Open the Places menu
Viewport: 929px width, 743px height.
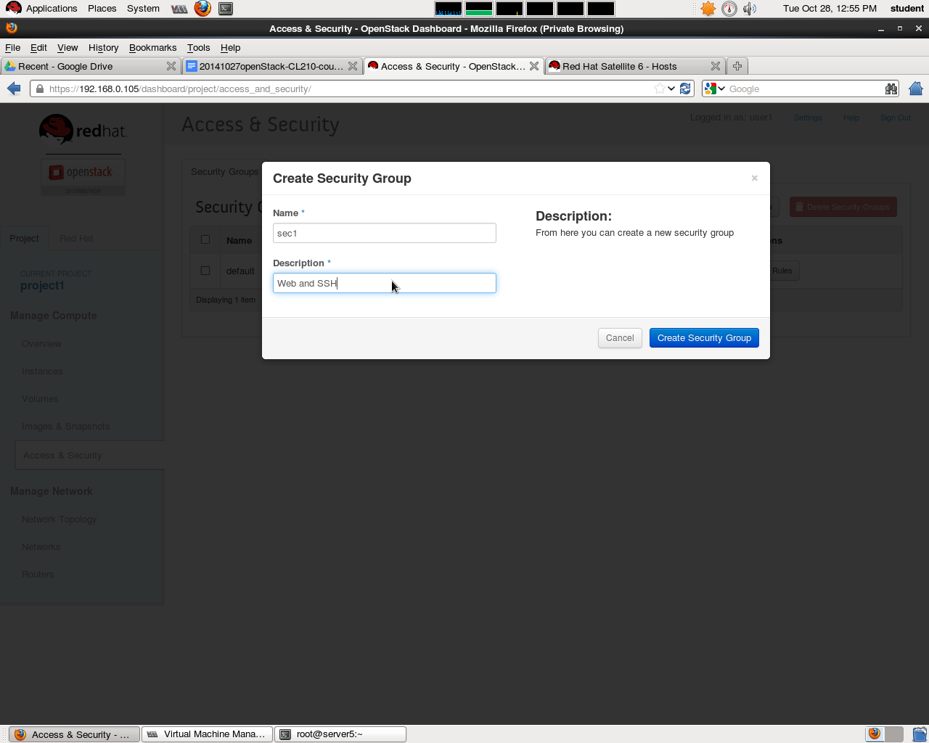tap(102, 9)
